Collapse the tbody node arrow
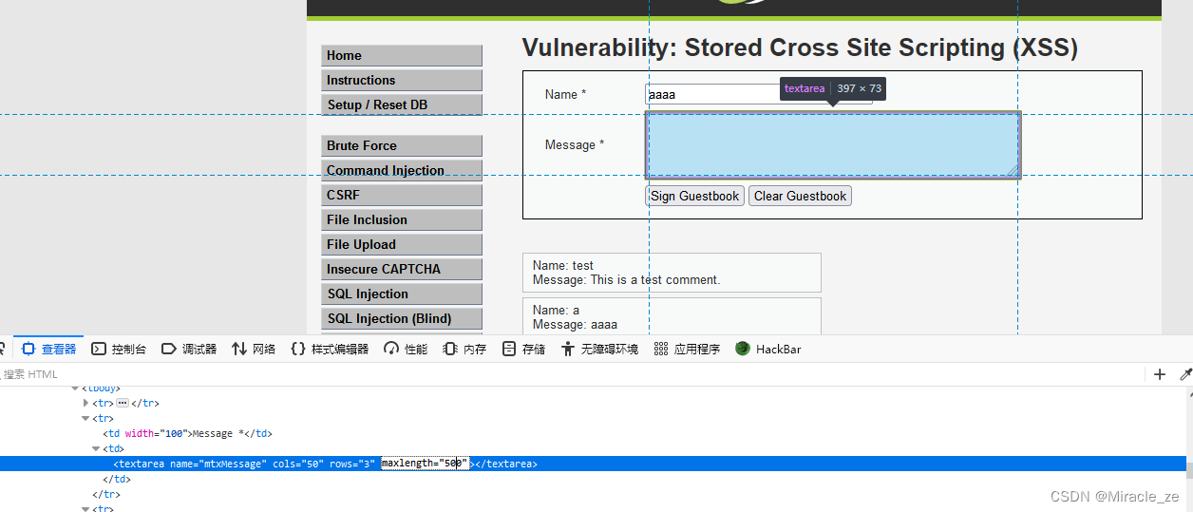This screenshot has width=1193, height=512. [74, 389]
